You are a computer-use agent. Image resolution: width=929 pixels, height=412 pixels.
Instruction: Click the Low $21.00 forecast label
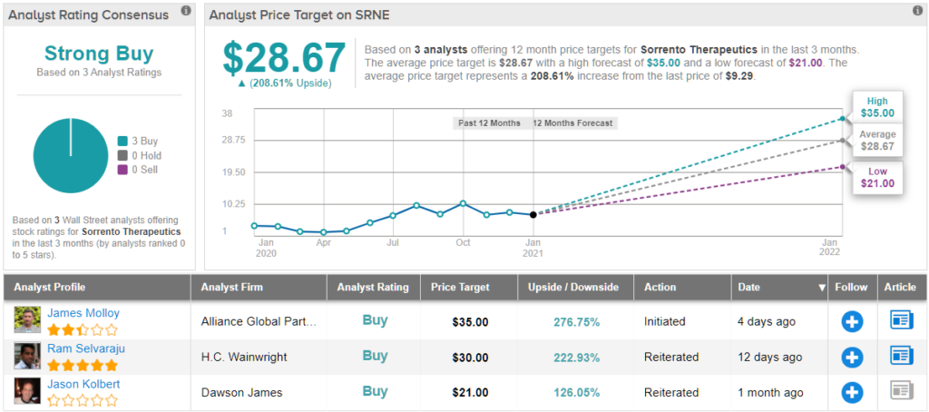click(877, 177)
